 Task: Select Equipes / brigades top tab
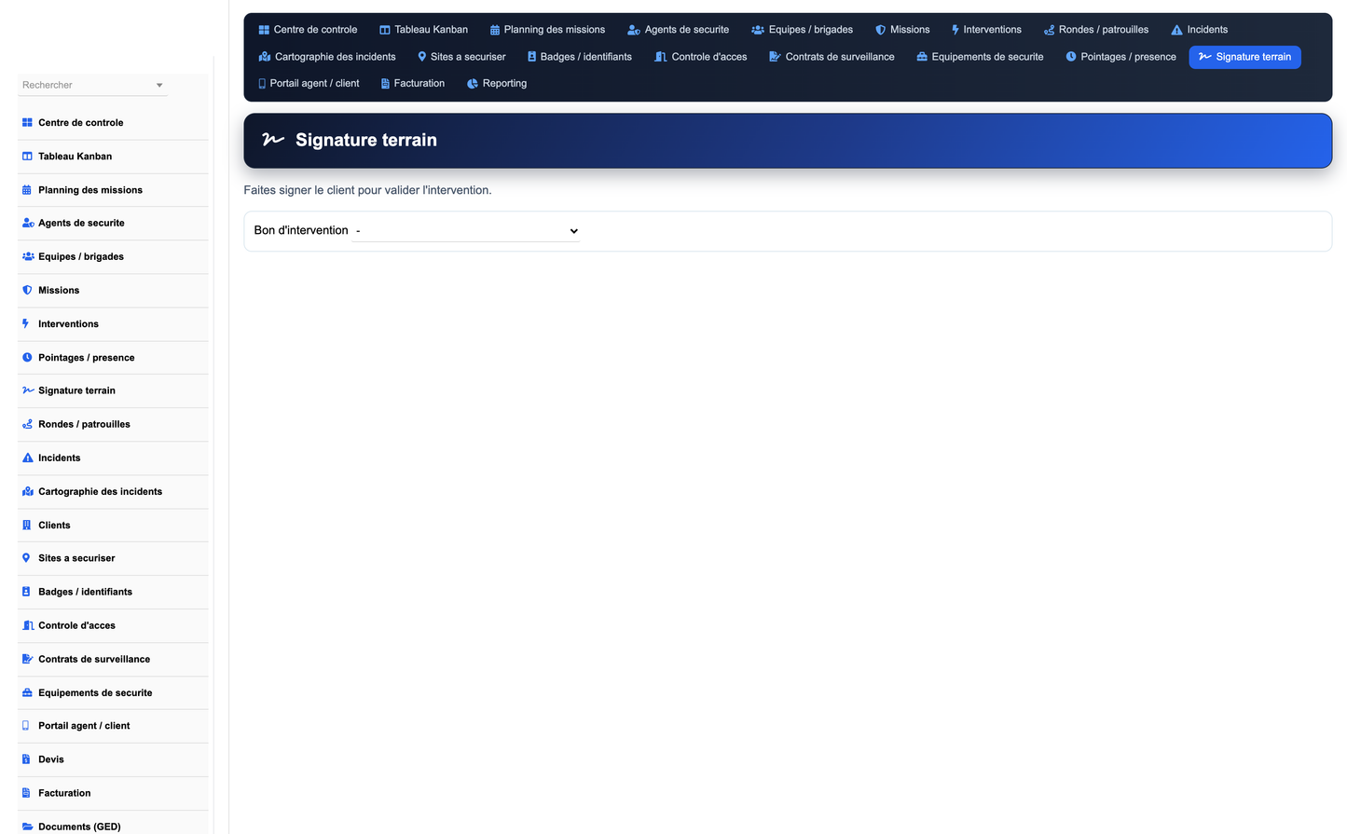[803, 30]
